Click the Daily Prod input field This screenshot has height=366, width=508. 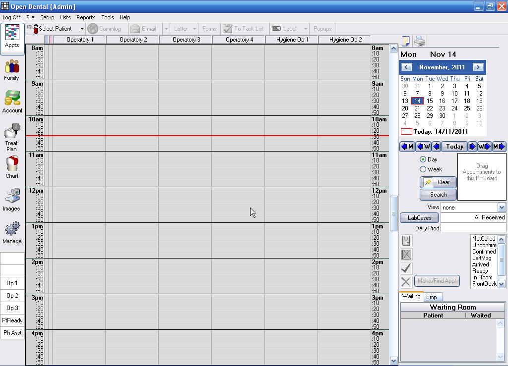click(x=473, y=228)
